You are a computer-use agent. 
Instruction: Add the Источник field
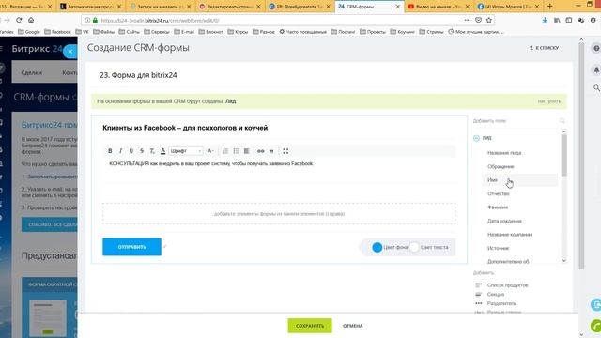pyautogui.click(x=498, y=248)
